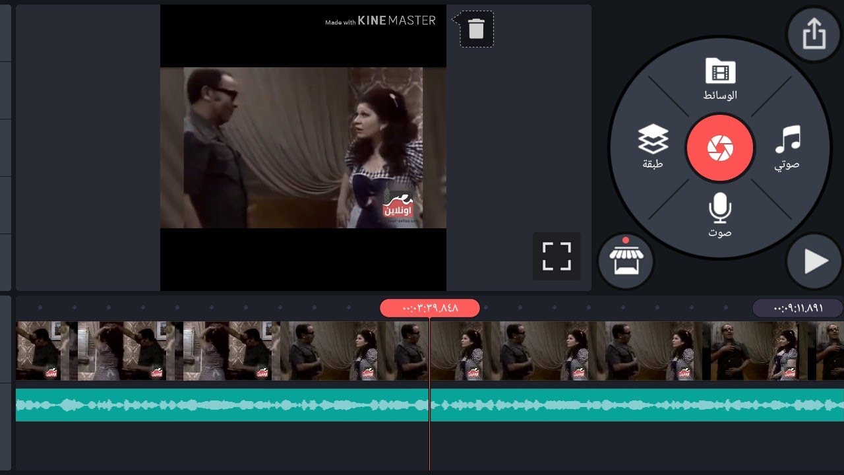This screenshot has height=475, width=844.
Task: Tap the red camera shutter button
Action: pos(720,148)
